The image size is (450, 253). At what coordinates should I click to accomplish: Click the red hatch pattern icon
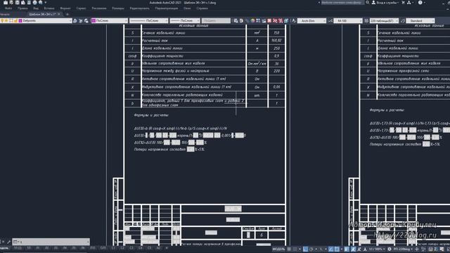[275, 20]
